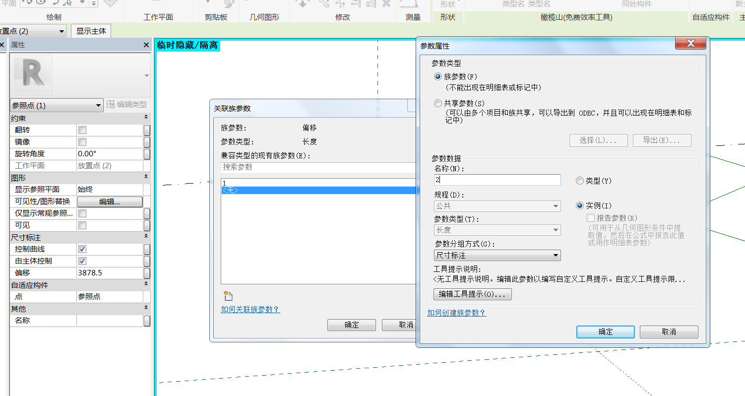Open the 参照点 (1) type selector dropdown
745x396 pixels.
tap(57, 106)
